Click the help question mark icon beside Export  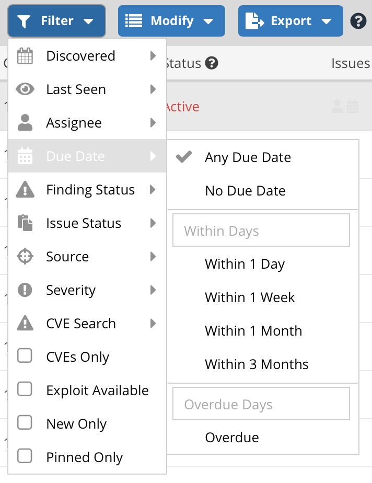click(x=358, y=21)
